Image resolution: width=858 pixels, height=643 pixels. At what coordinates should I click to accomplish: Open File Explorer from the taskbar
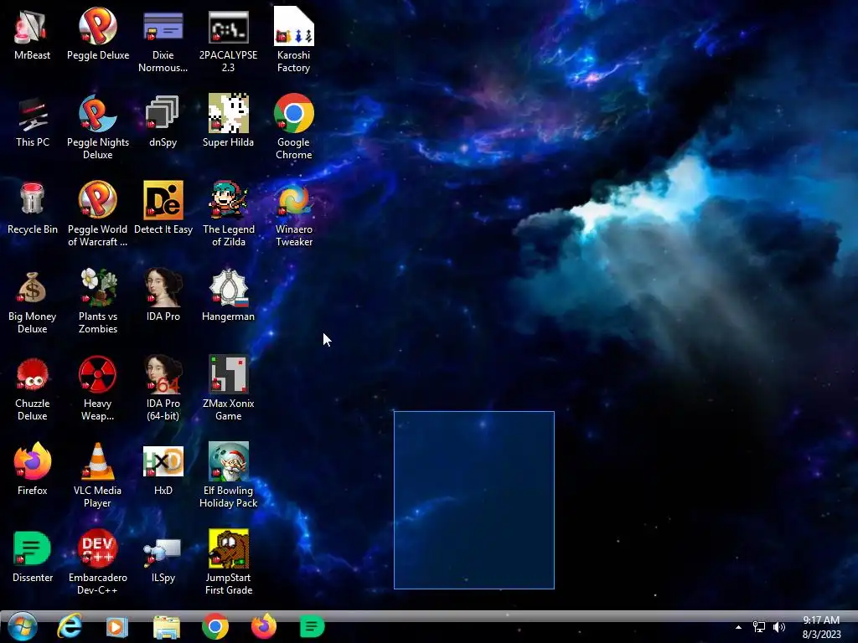click(167, 627)
